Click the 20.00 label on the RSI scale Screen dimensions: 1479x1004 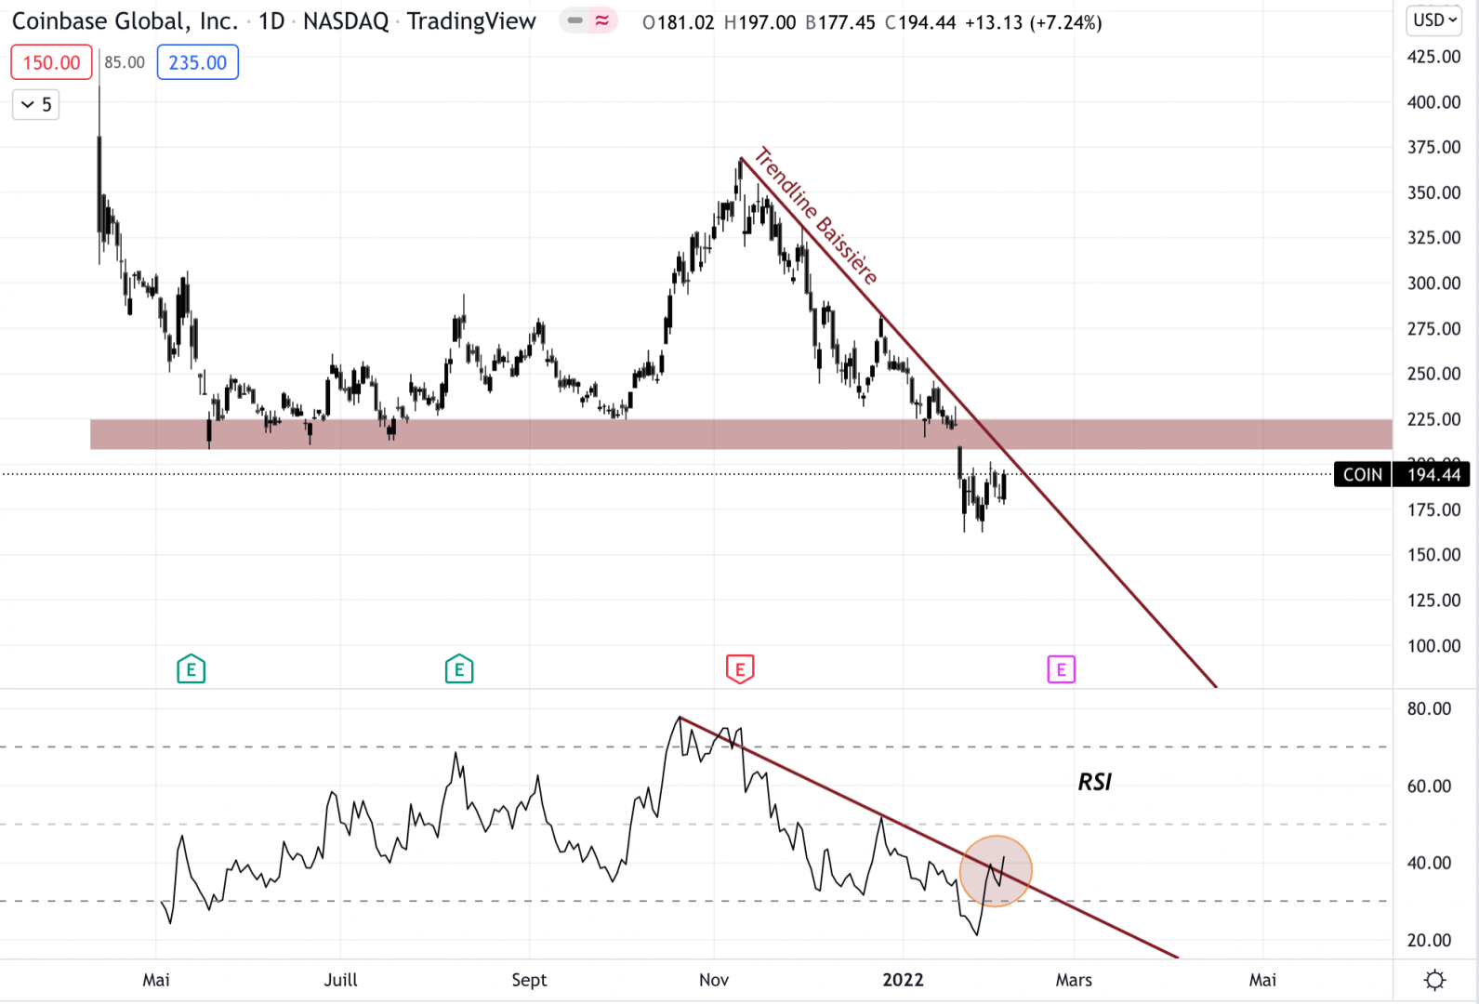[x=1429, y=940]
